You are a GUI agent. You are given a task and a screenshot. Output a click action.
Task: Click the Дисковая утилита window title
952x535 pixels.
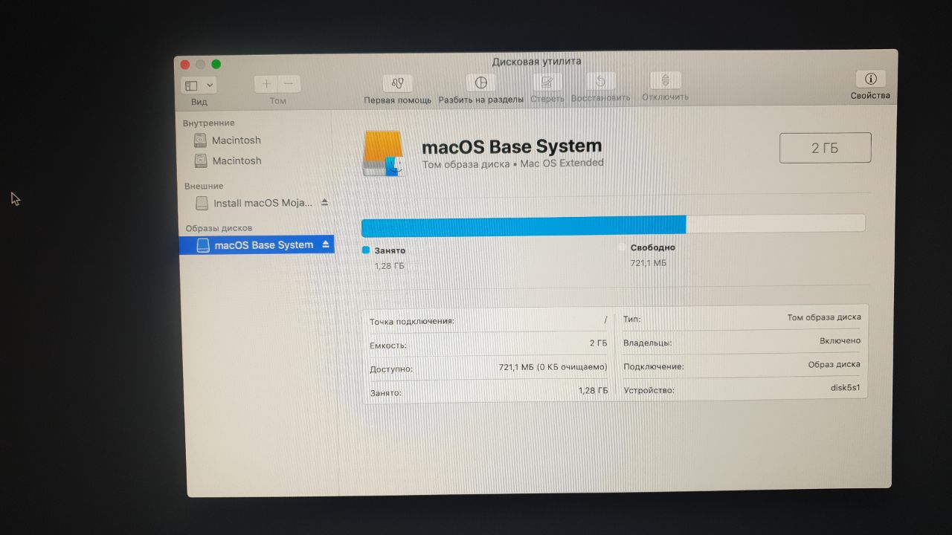pos(537,62)
